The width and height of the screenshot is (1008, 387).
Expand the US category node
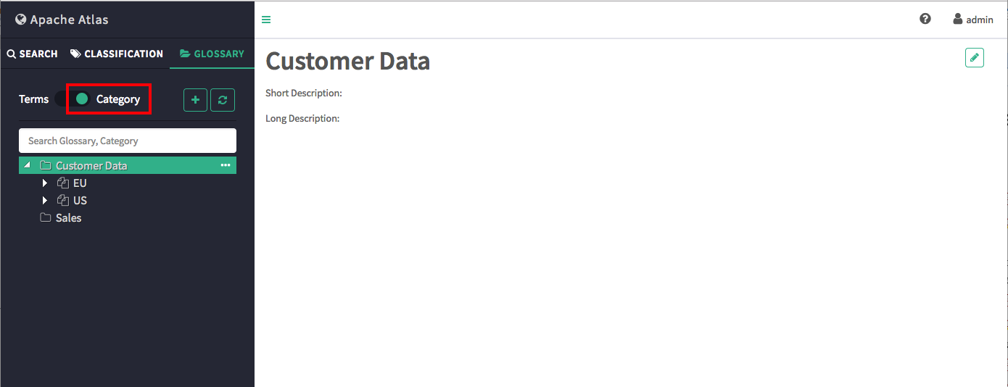pyautogui.click(x=45, y=200)
